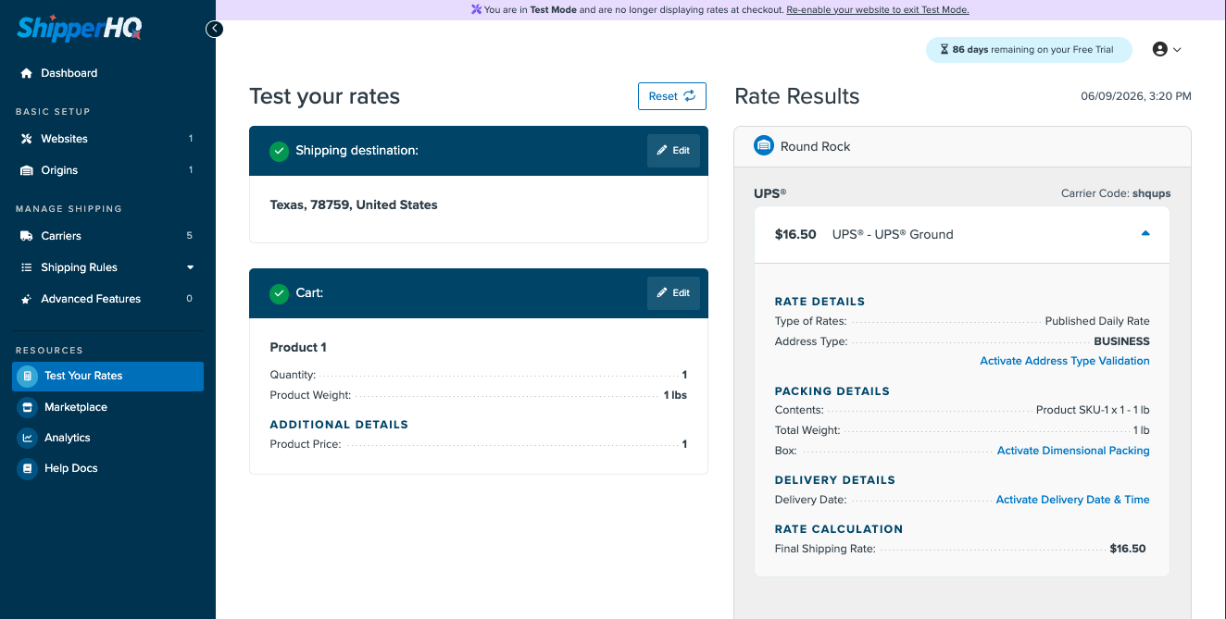1226x619 pixels.
Task: Collapse the UPS Ground rate details
Action: click(x=1145, y=234)
